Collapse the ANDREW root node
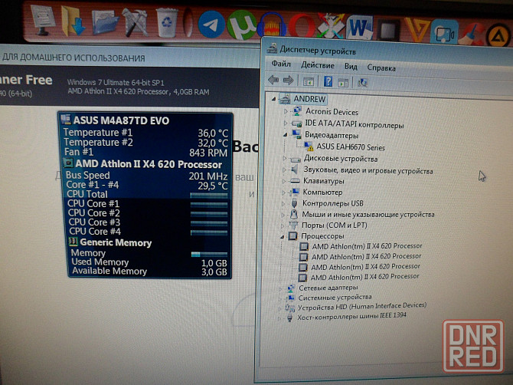Screen dimensions: 513x385 coord(273,99)
